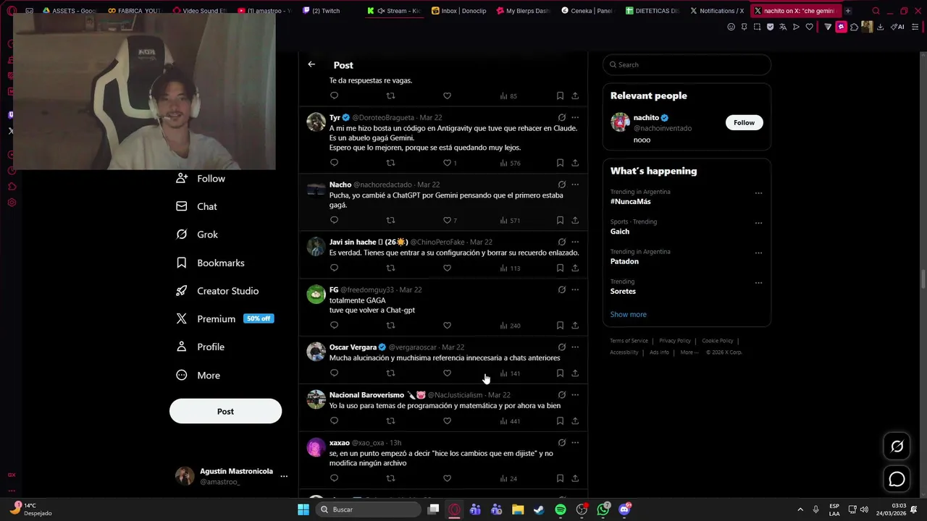The width and height of the screenshot is (927, 521).
Task: Add page to favorites heart icon
Action: coord(809,27)
